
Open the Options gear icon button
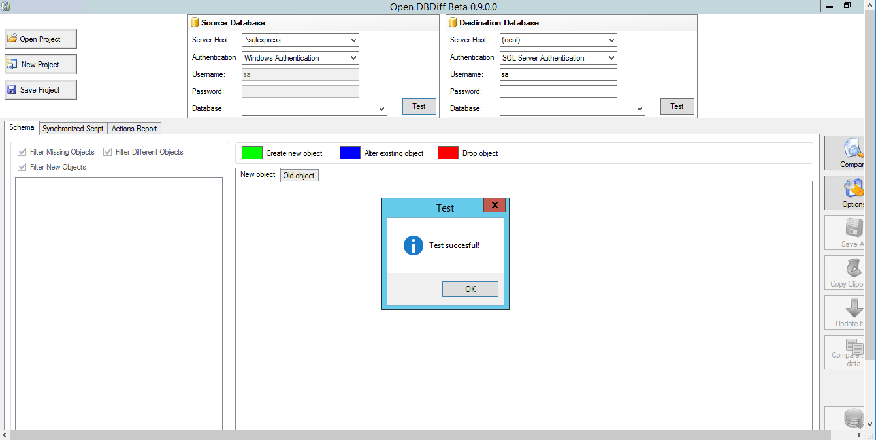pos(852,189)
